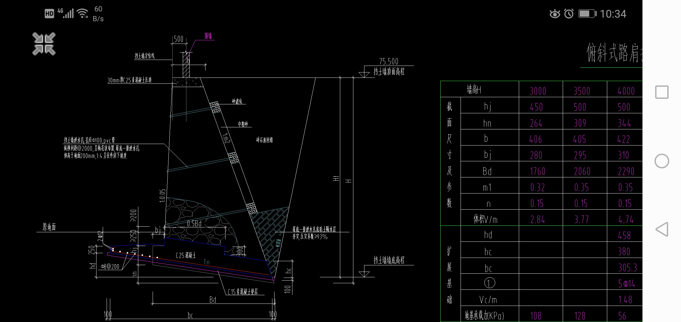This screenshot has height=322, width=681.
Task: Select the 5Φ14 rebar cell
Action: pyautogui.click(x=625, y=282)
